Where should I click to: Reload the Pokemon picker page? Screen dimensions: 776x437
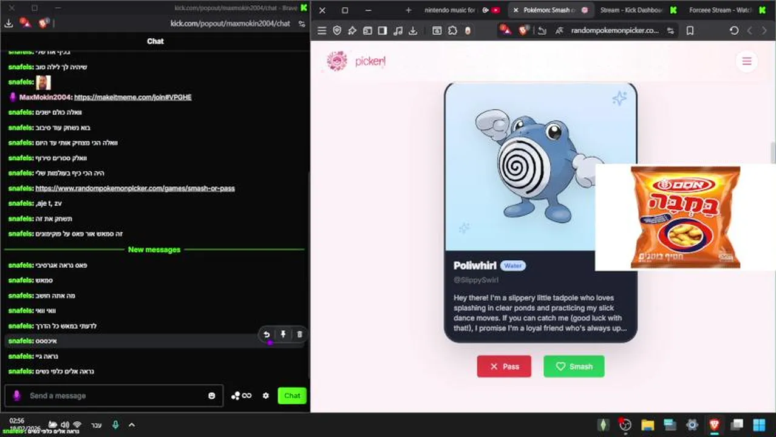734,30
